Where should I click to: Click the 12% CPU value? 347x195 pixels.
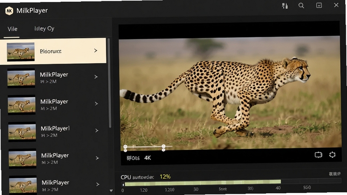[x=165, y=177]
